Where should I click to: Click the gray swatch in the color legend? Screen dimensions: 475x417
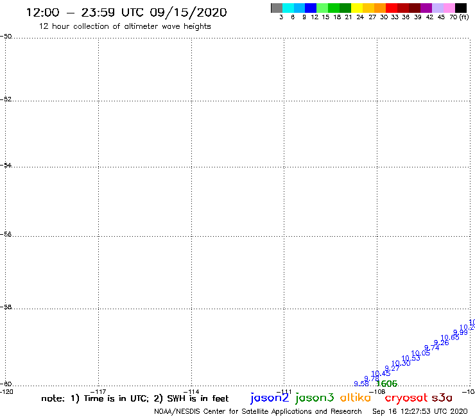pyautogui.click(x=277, y=8)
